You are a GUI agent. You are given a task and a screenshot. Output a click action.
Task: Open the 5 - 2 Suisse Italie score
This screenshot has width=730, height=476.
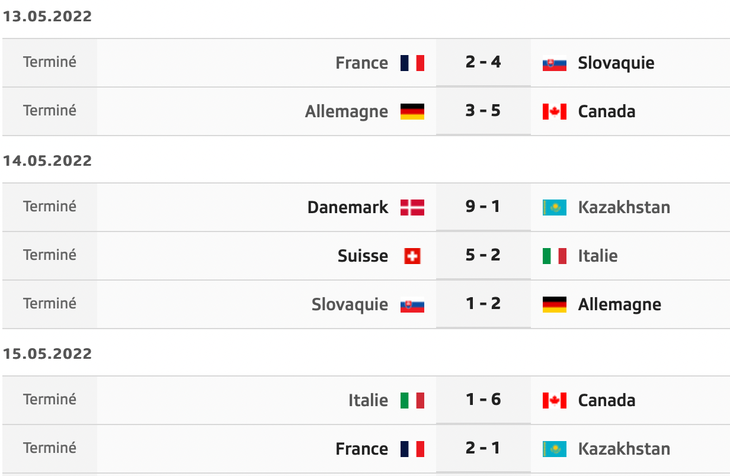click(x=484, y=255)
